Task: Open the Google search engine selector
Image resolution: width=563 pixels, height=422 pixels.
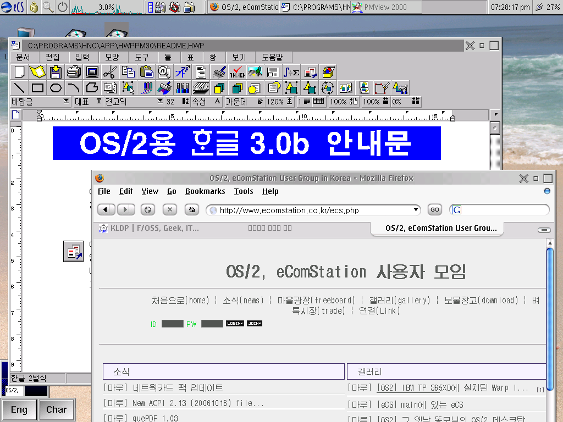Action: point(456,210)
